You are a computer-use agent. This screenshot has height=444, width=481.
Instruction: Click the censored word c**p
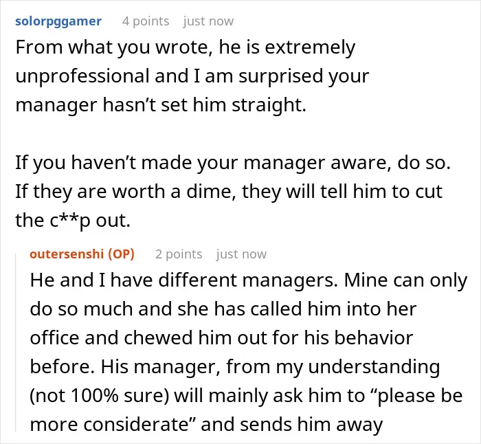70,221
